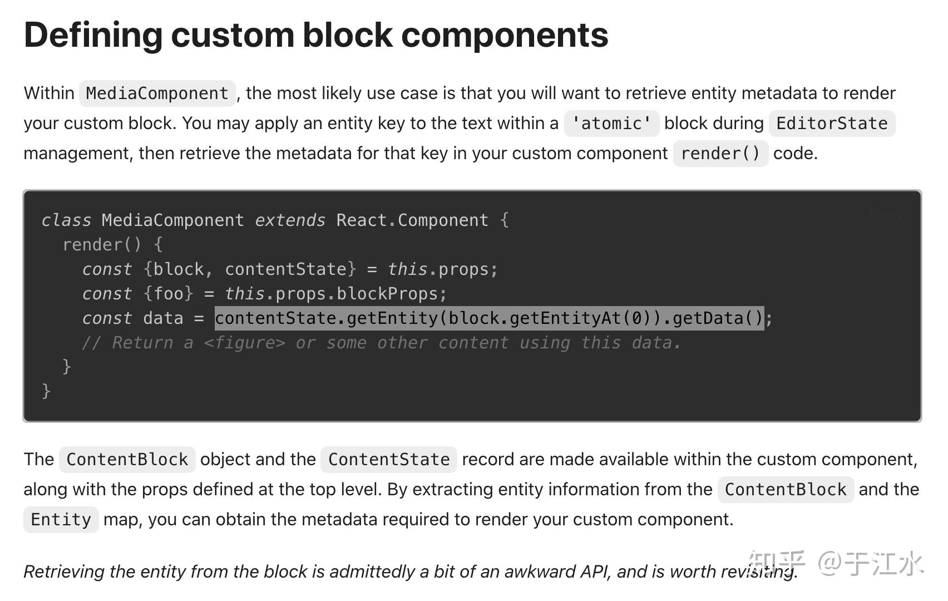
Task: Click the 'const {foo} = this.props.blockProps' line
Action: [x=264, y=294]
